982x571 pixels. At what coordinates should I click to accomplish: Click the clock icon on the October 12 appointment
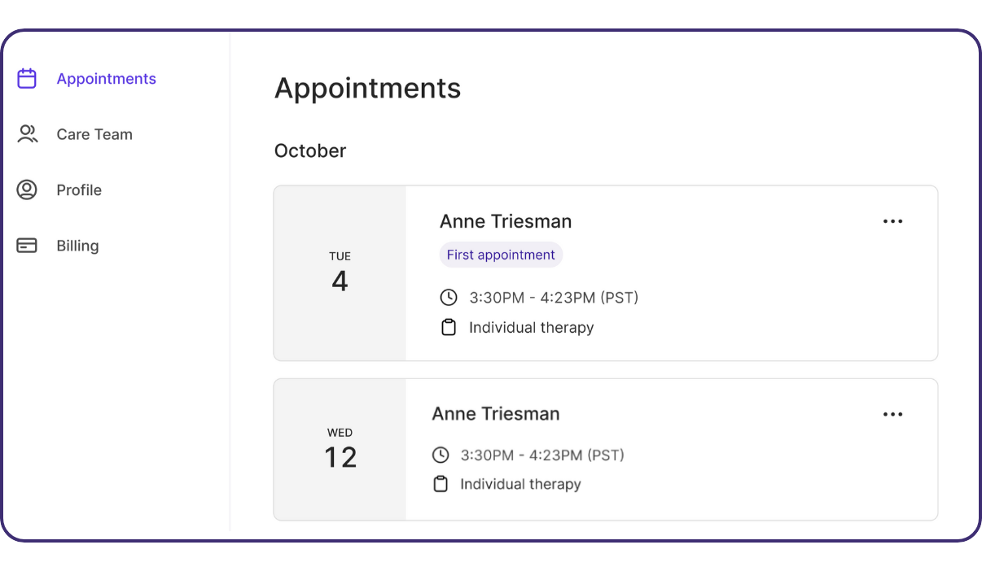441,455
